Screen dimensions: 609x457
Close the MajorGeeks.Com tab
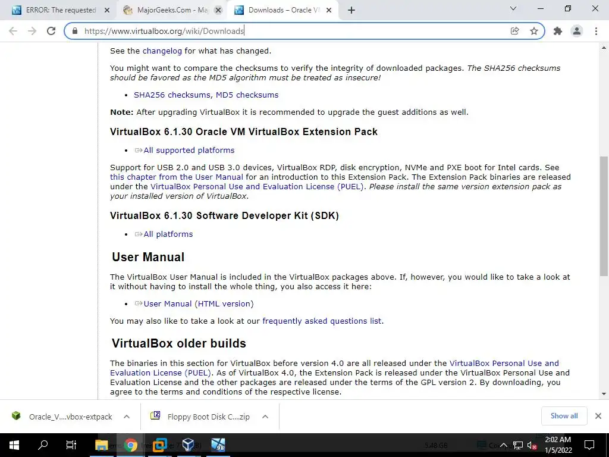(x=218, y=11)
